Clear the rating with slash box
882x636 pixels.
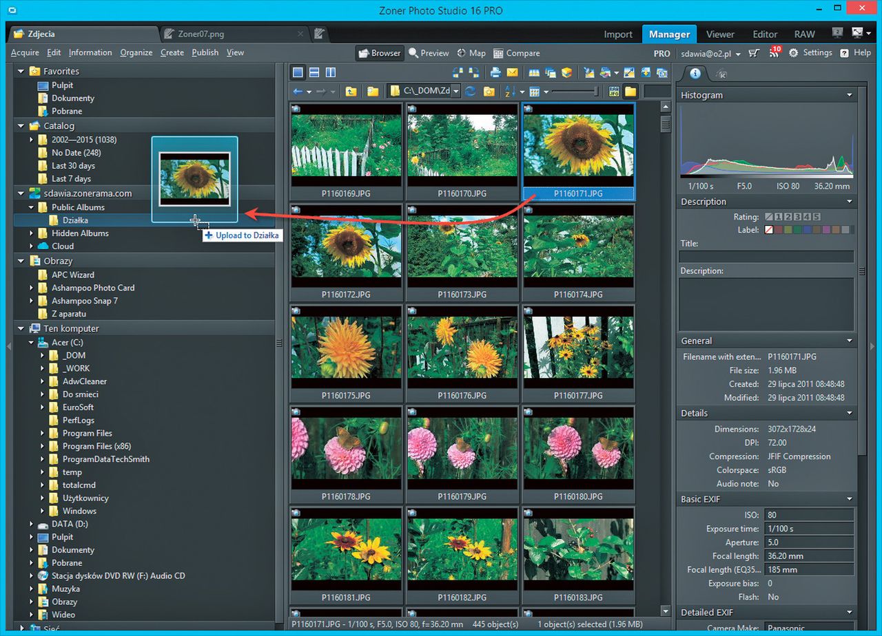[x=769, y=217]
